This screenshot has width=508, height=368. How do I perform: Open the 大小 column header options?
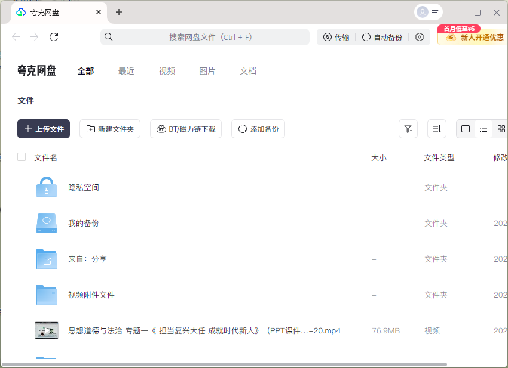379,157
